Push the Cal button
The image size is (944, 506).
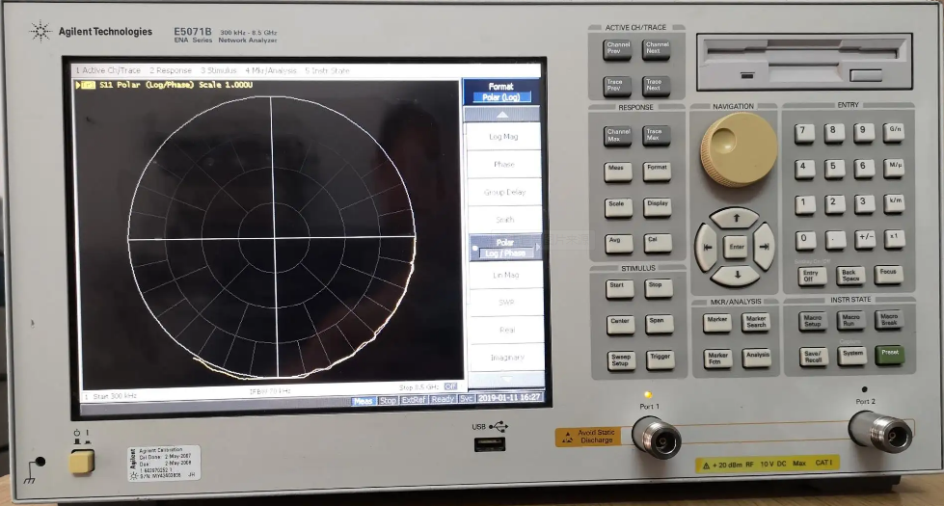coord(657,243)
